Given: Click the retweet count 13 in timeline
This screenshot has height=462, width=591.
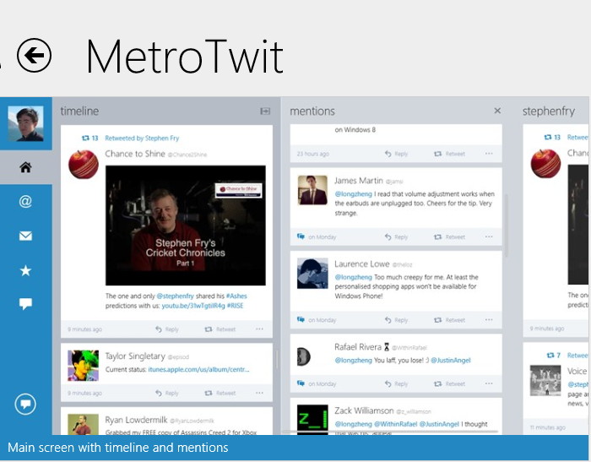Looking at the screenshot, I should [x=90, y=138].
